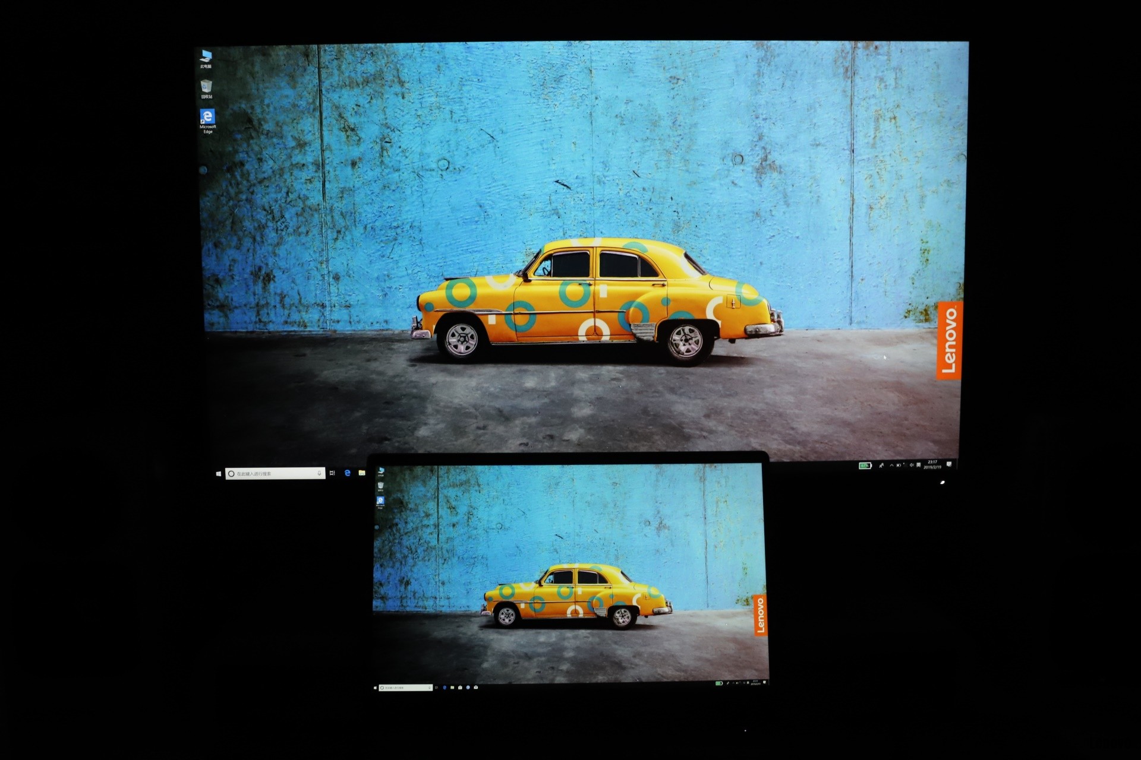The width and height of the screenshot is (1141, 760).
Task: Open the Start menu on large screen
Action: click(x=219, y=474)
